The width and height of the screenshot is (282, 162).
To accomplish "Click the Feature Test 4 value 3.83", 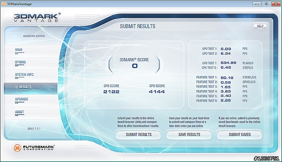I will [226, 92].
